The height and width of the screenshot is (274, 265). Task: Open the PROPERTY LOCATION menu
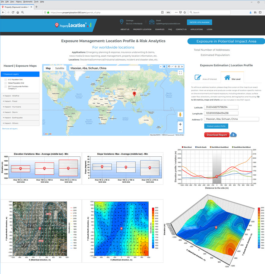click(142, 29)
